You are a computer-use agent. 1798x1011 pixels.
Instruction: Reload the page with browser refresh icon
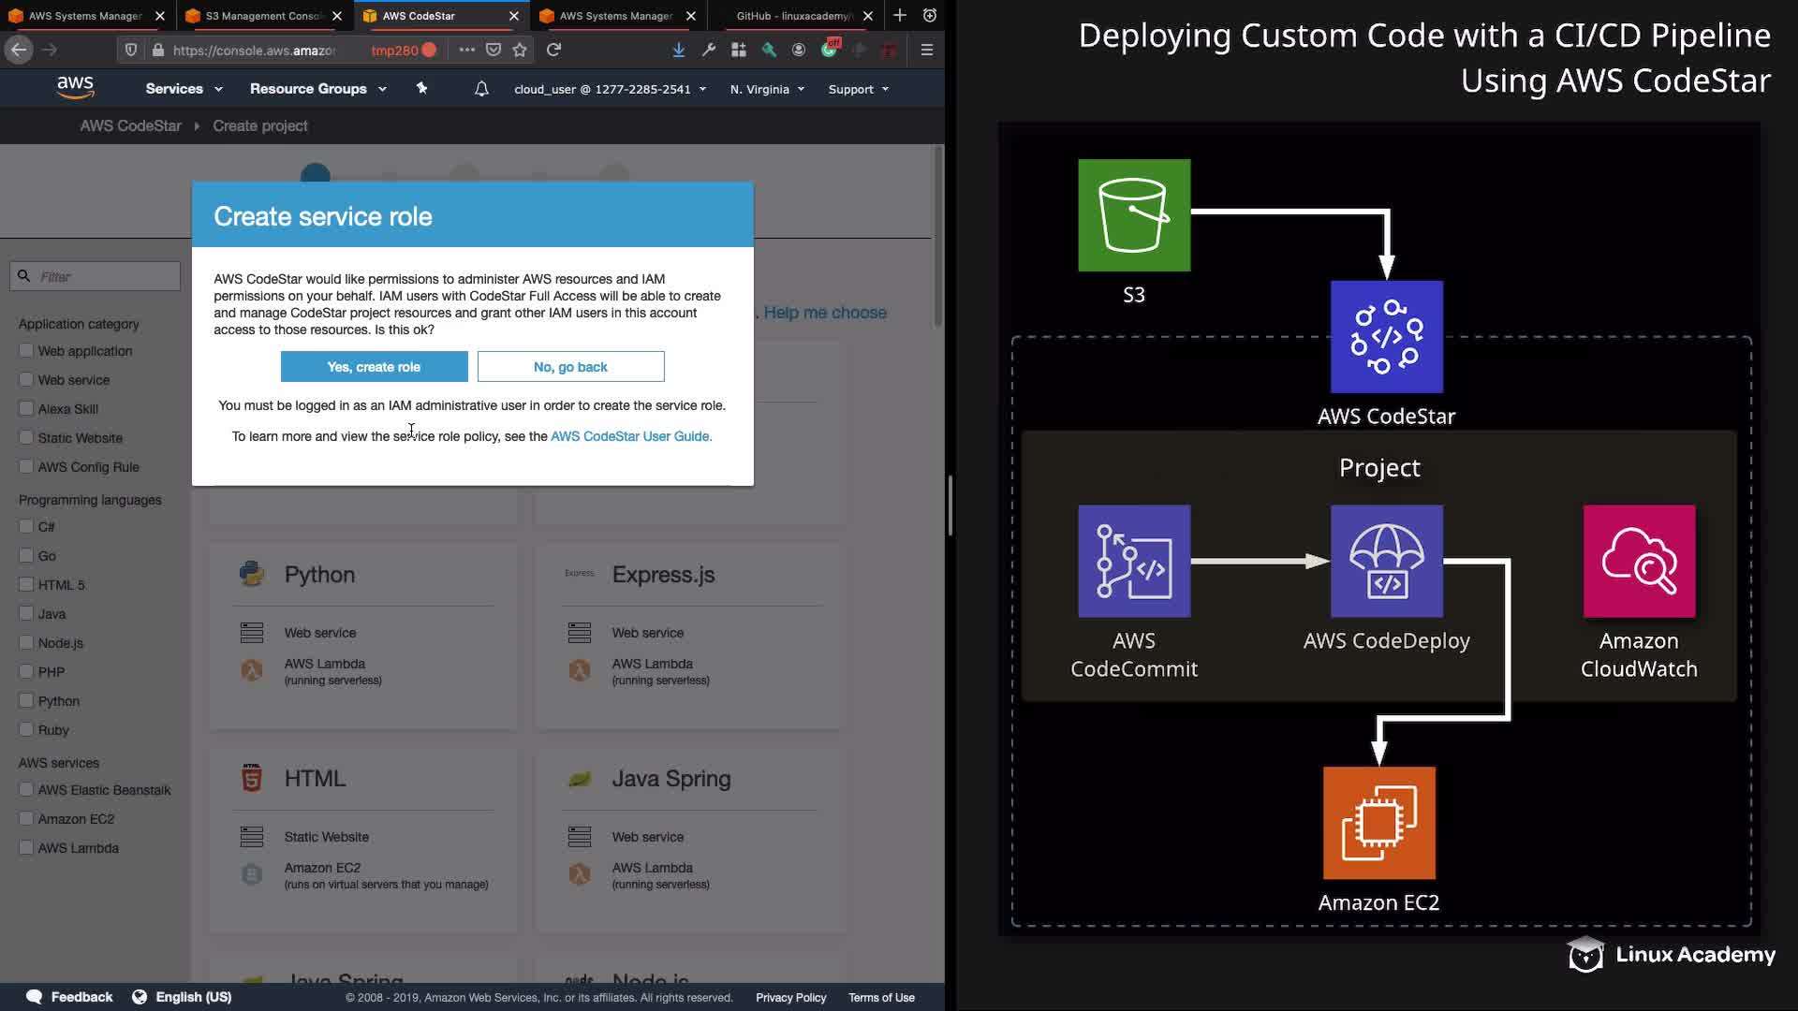click(x=553, y=50)
